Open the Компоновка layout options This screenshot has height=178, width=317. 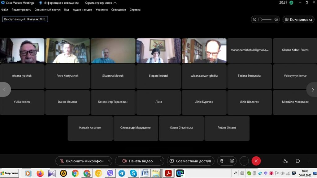(298, 19)
